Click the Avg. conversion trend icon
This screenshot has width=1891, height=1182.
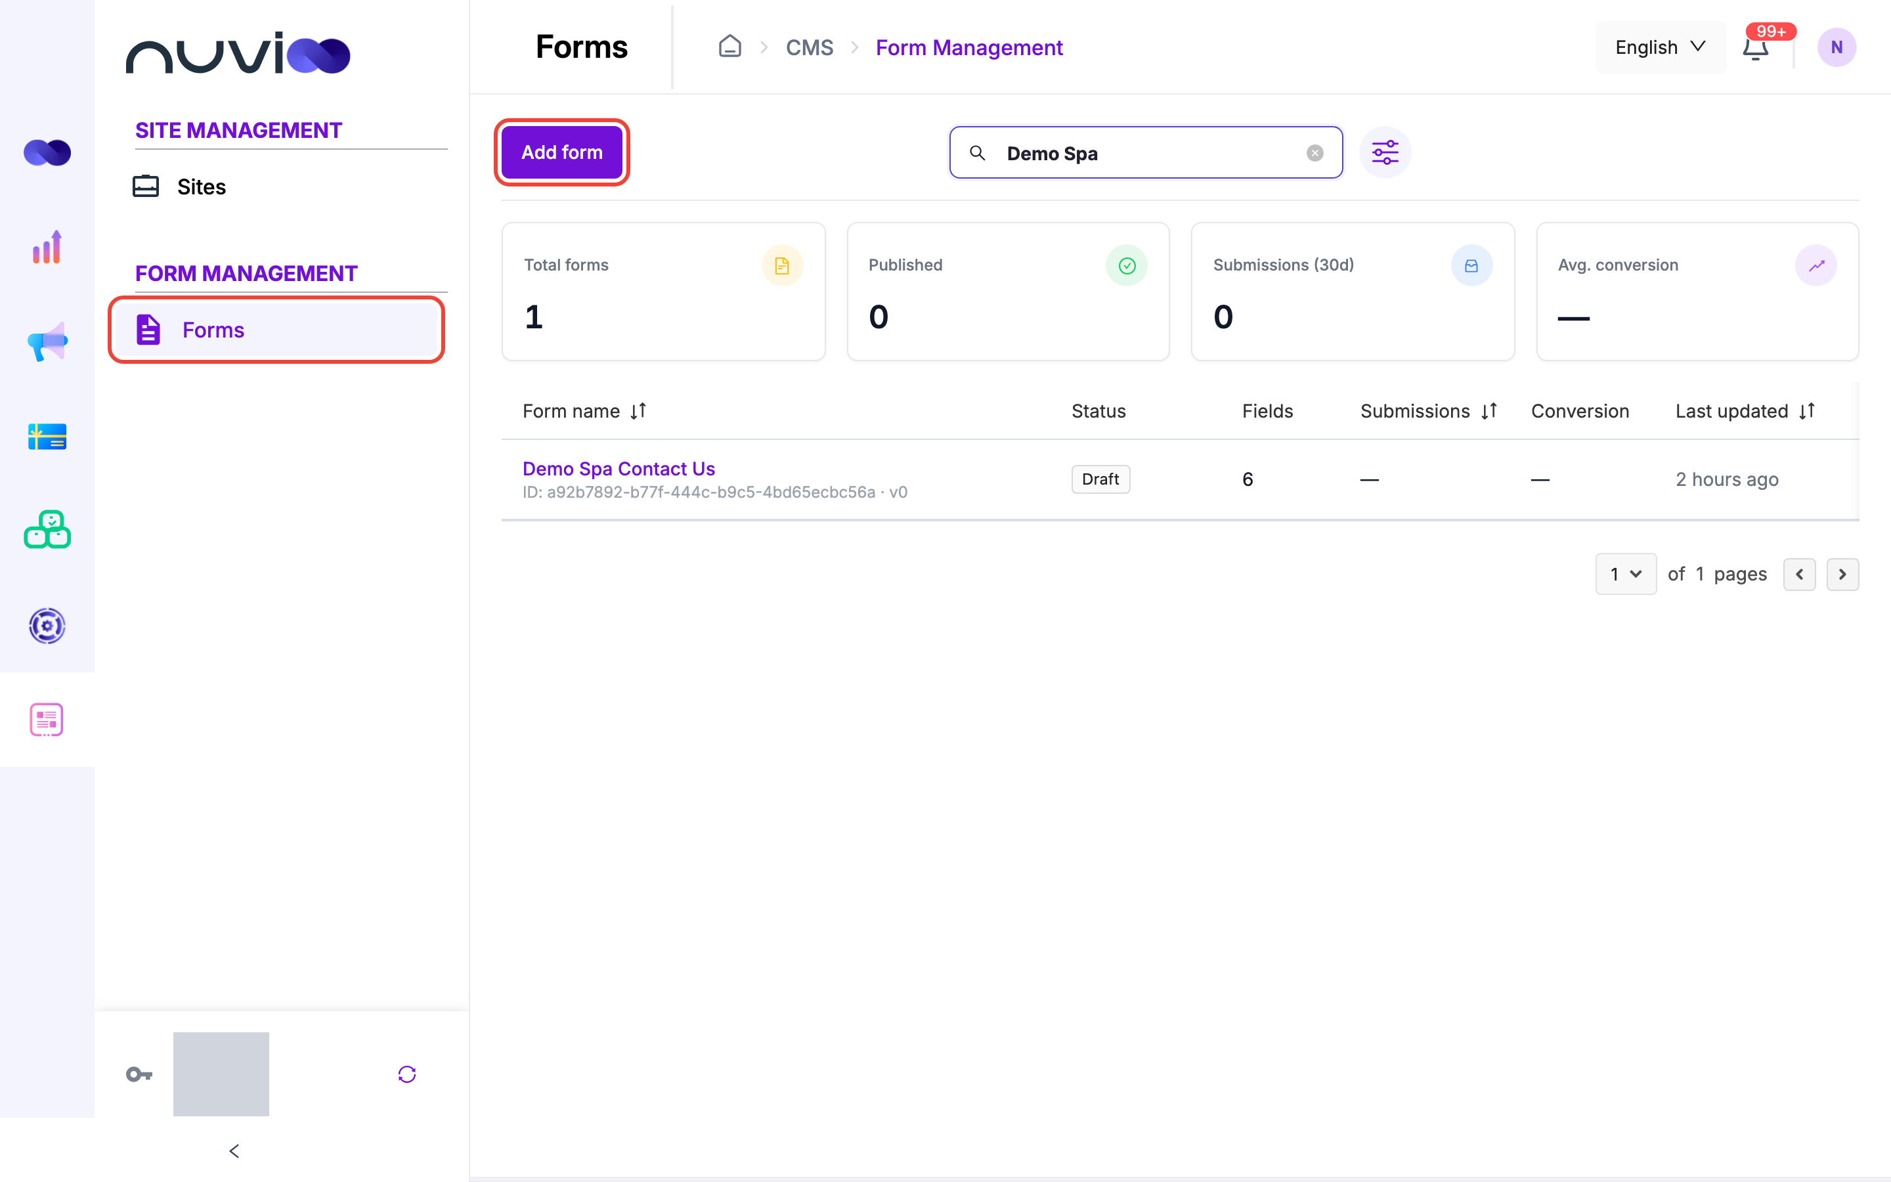[1816, 266]
